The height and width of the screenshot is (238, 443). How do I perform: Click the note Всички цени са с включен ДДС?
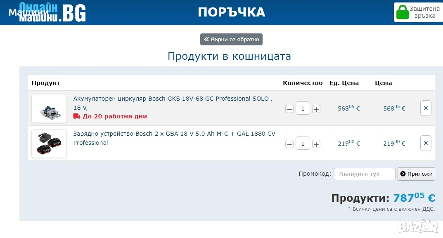[391, 209]
